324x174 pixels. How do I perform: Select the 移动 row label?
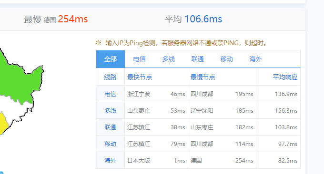(x=110, y=144)
